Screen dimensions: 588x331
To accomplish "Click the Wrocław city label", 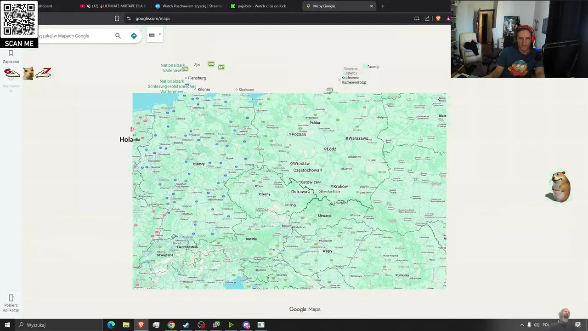I will [x=301, y=163].
